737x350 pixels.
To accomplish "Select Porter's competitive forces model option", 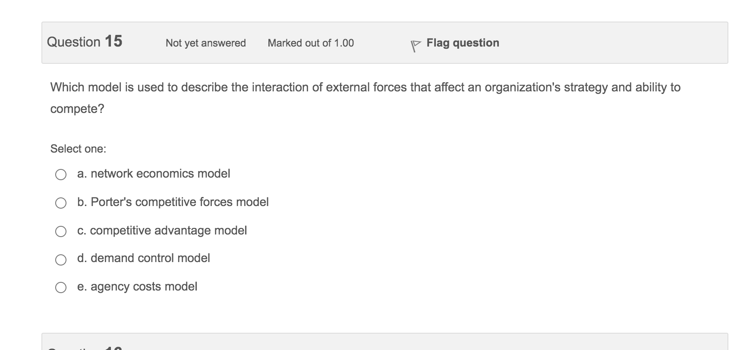I will 60,203.
